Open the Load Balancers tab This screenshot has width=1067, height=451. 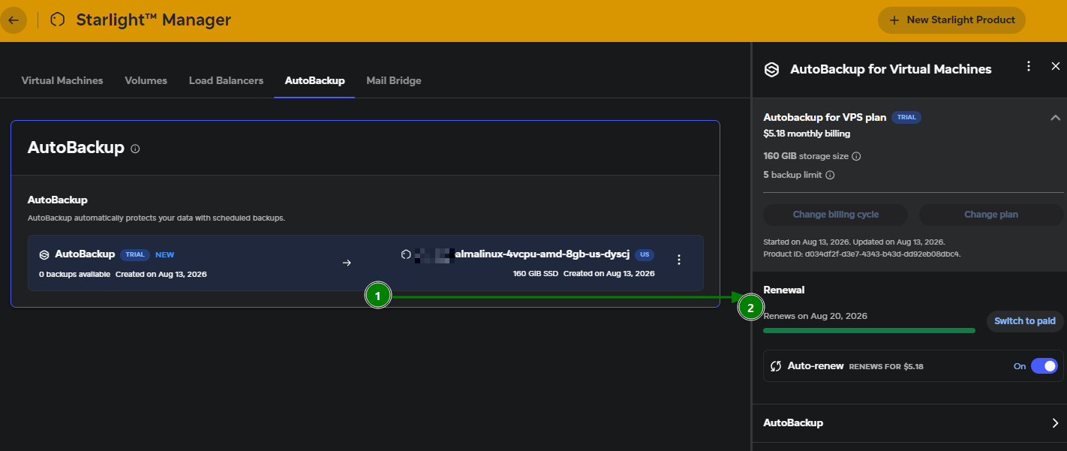click(x=226, y=80)
